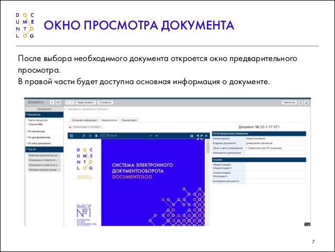
Task: Collapse the Процессы sidebar section
Action: 45,115
